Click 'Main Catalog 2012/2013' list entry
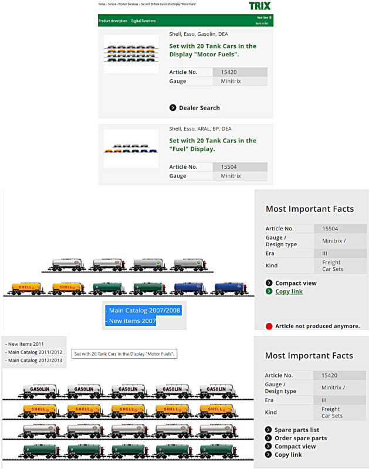Screen dimensions: 369x469 click(x=34, y=361)
